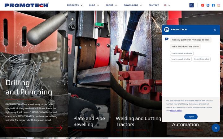Click the UK flag language icon

click(x=165, y=5)
